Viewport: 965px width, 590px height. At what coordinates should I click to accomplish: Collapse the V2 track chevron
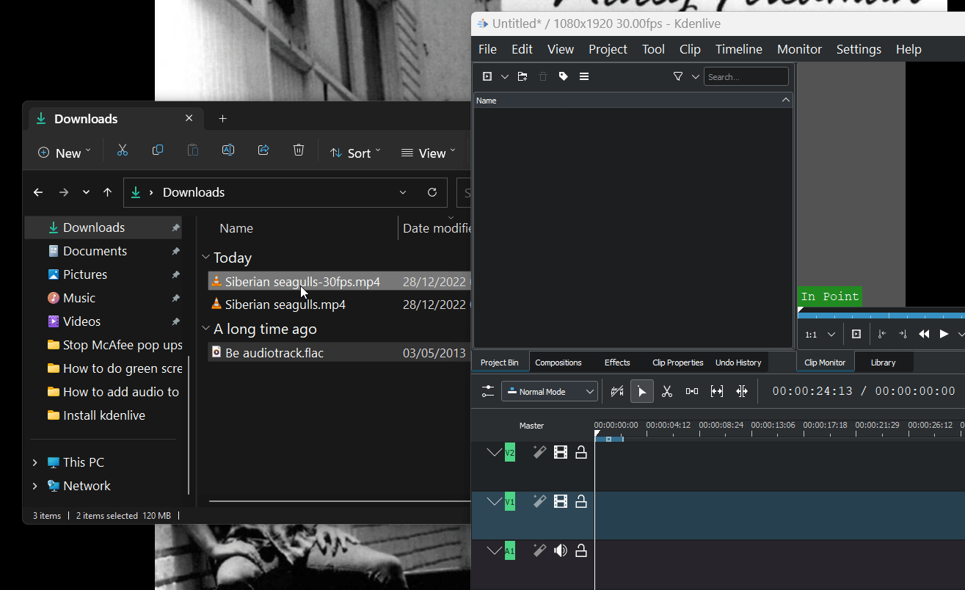click(494, 453)
